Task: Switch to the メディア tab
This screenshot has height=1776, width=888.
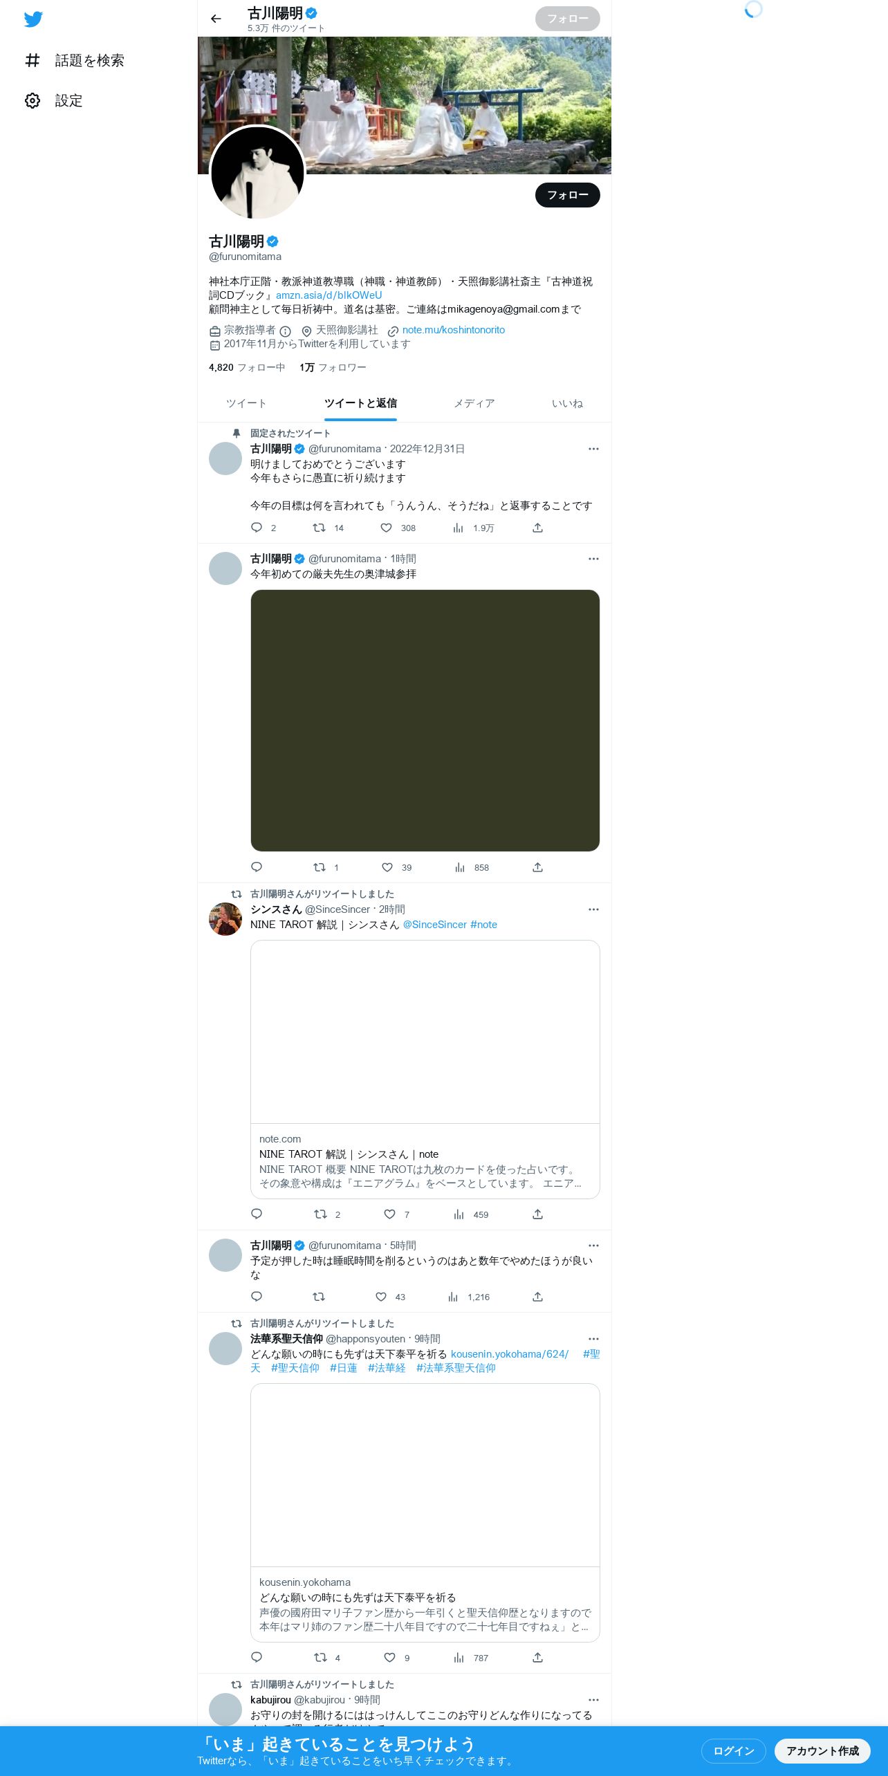Action: point(474,403)
